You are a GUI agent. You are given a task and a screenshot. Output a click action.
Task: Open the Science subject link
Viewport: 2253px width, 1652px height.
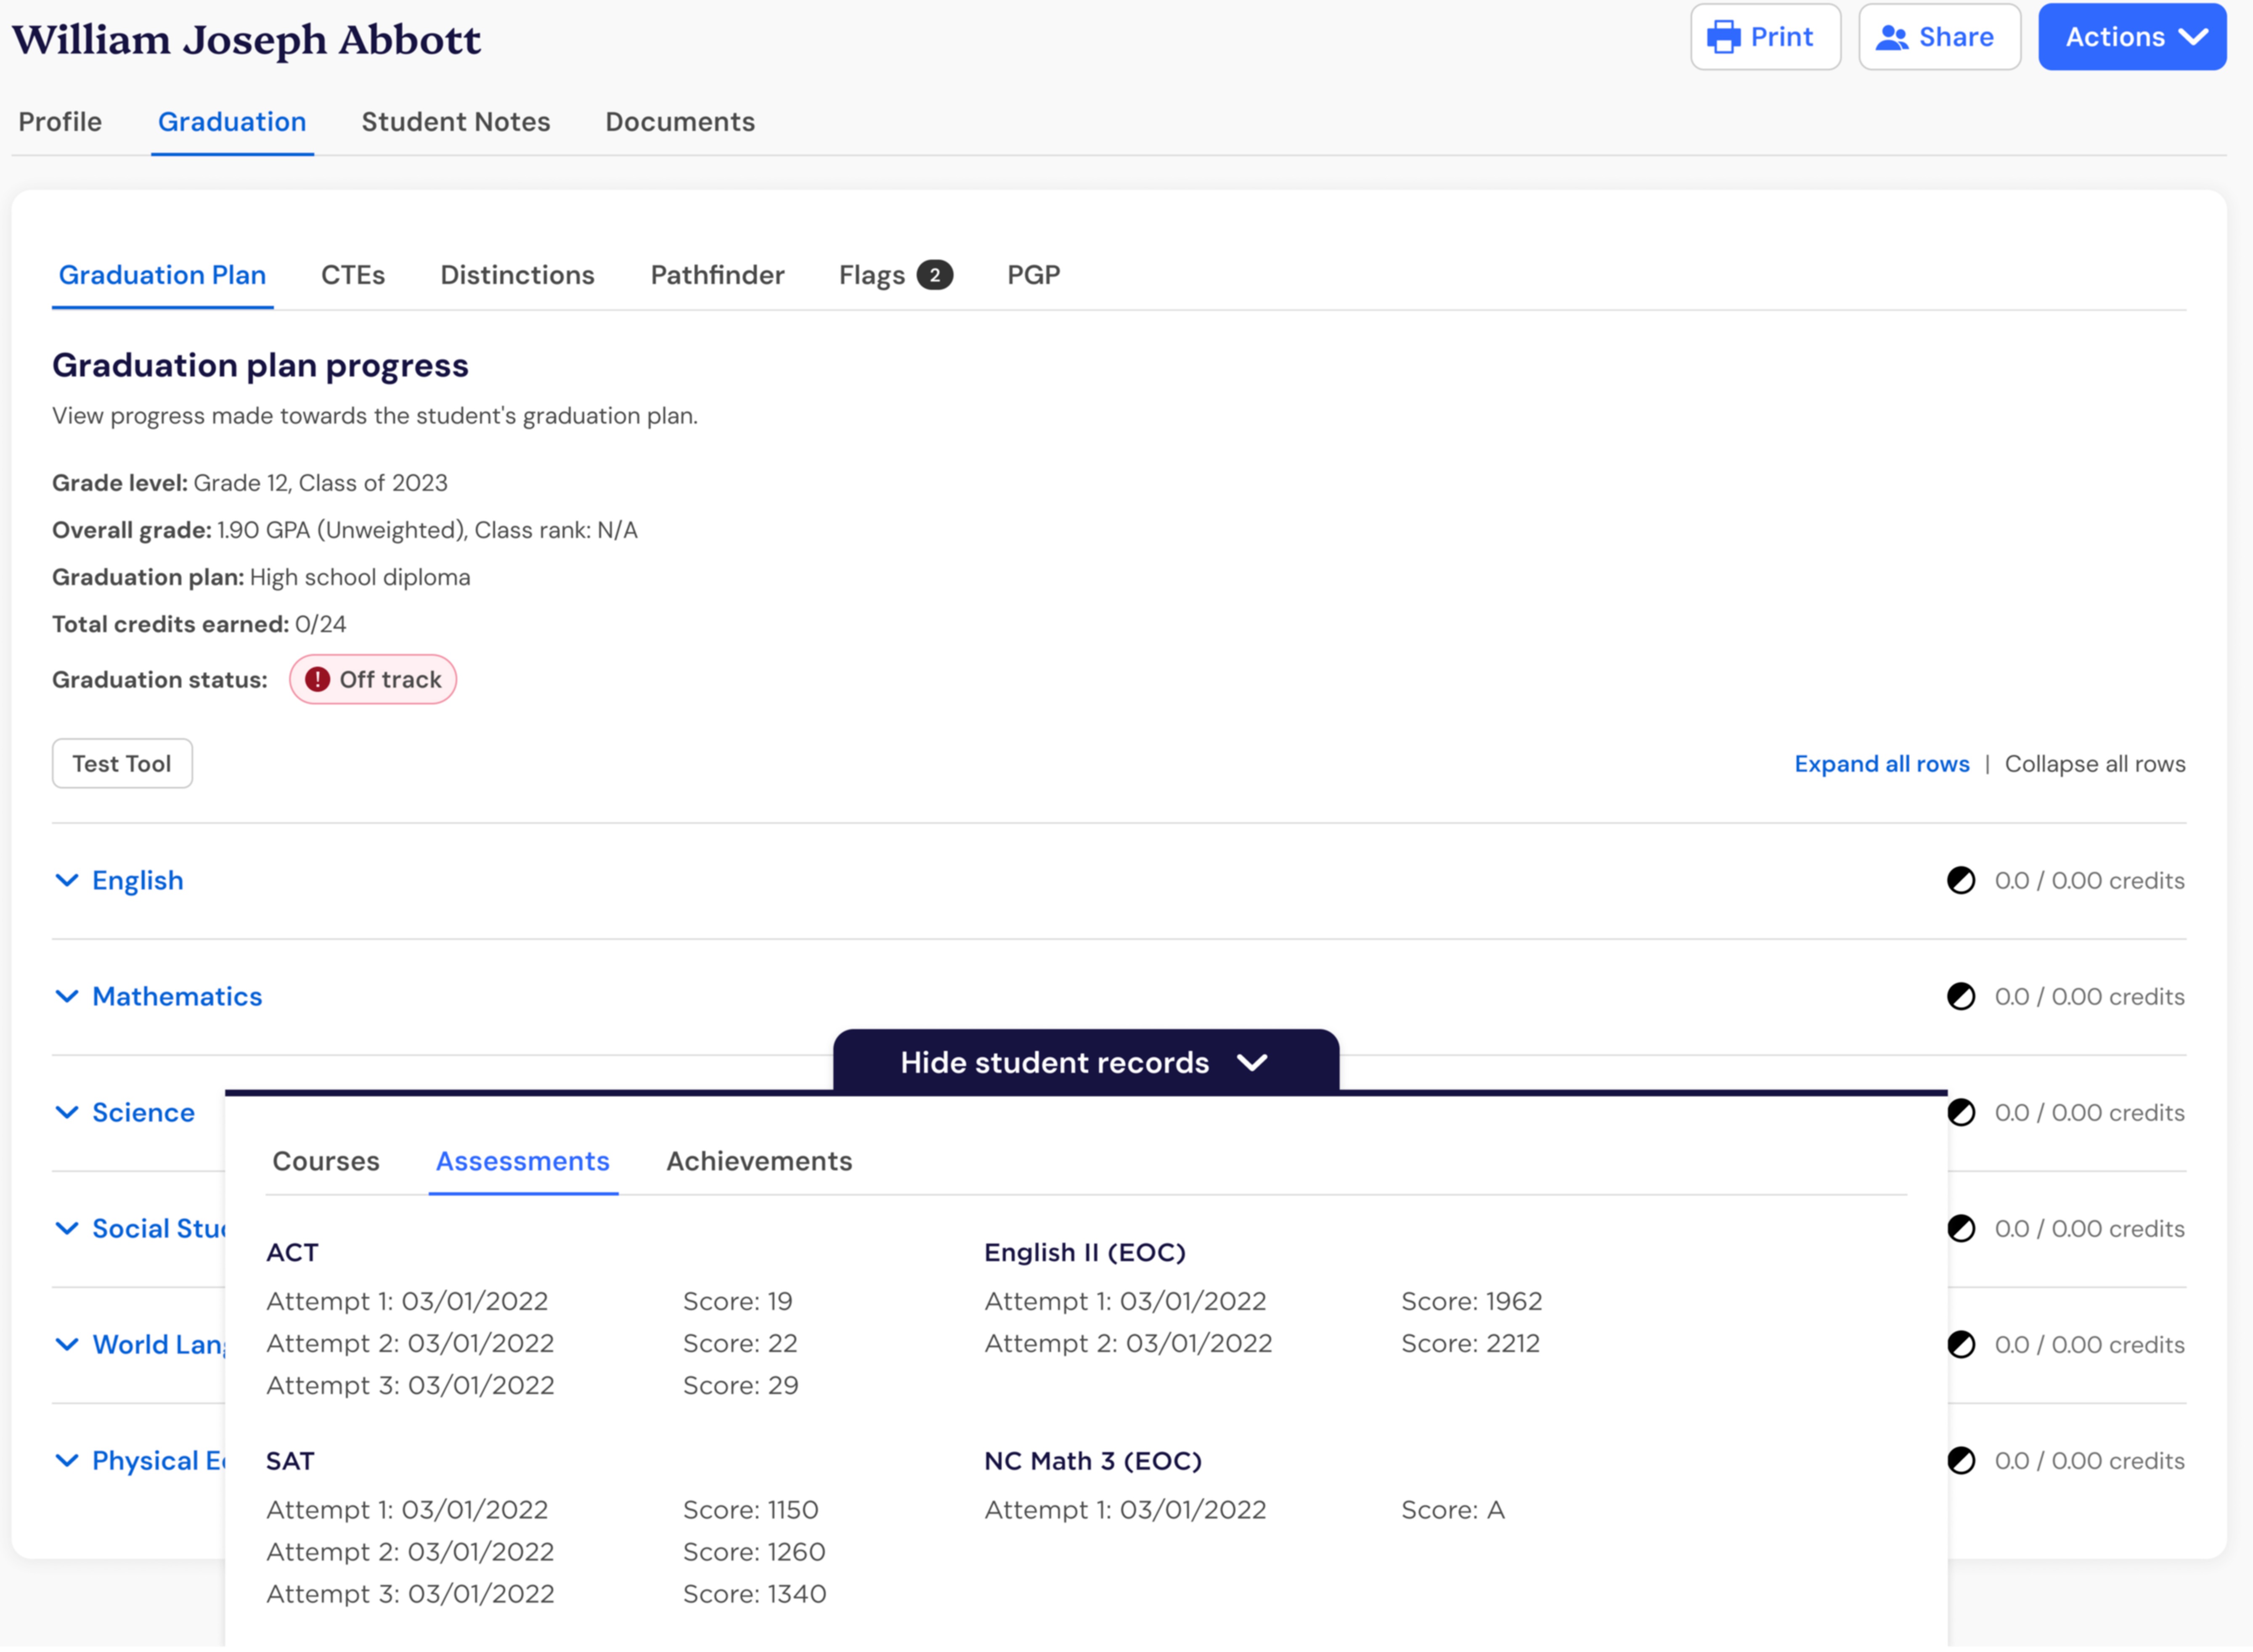[x=143, y=1112]
